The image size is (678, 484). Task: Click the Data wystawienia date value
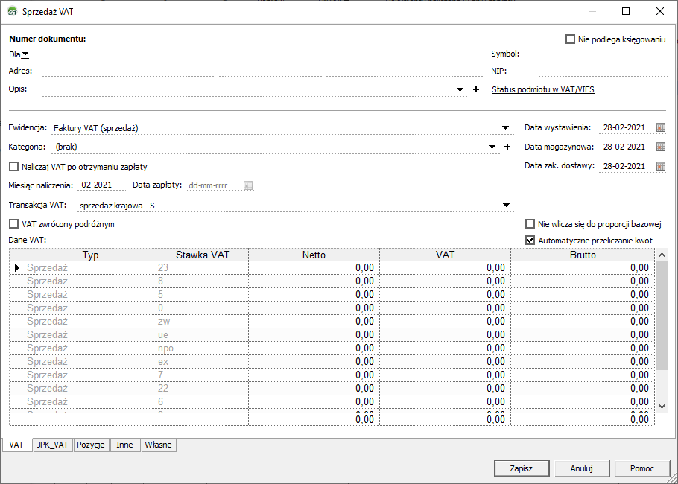click(x=626, y=127)
